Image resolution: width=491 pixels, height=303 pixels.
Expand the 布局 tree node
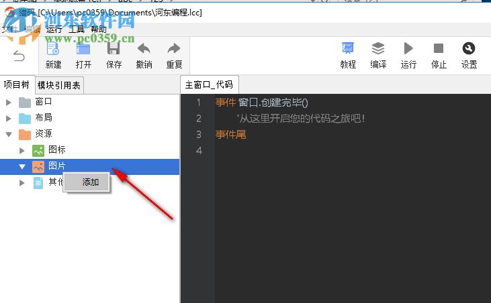(x=9, y=119)
